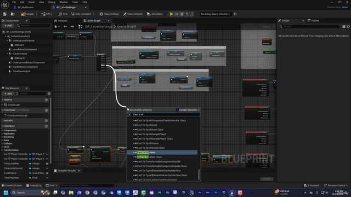Viewport: 351px width, 197px height.
Task: Open Class Defaults
Action: [133, 14]
